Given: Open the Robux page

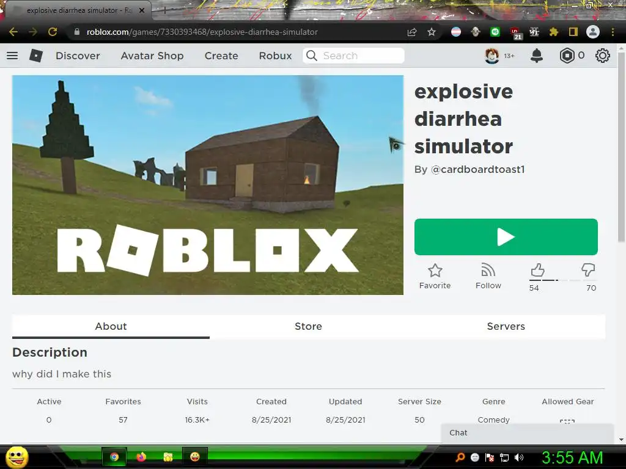Looking at the screenshot, I should pyautogui.click(x=275, y=56).
